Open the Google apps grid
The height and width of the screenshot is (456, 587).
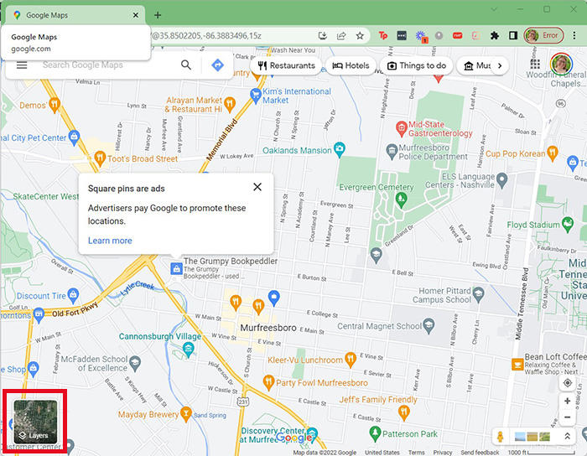coord(535,65)
